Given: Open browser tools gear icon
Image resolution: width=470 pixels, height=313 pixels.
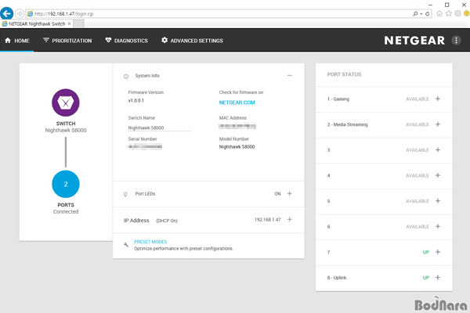Looking at the screenshot, I should [x=457, y=13].
